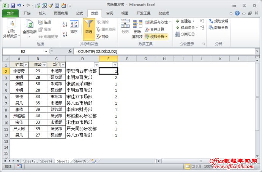Screen dimensions: 262x172
Task: Click Ungroup (取消组合) icon
Action: pos(178,28)
